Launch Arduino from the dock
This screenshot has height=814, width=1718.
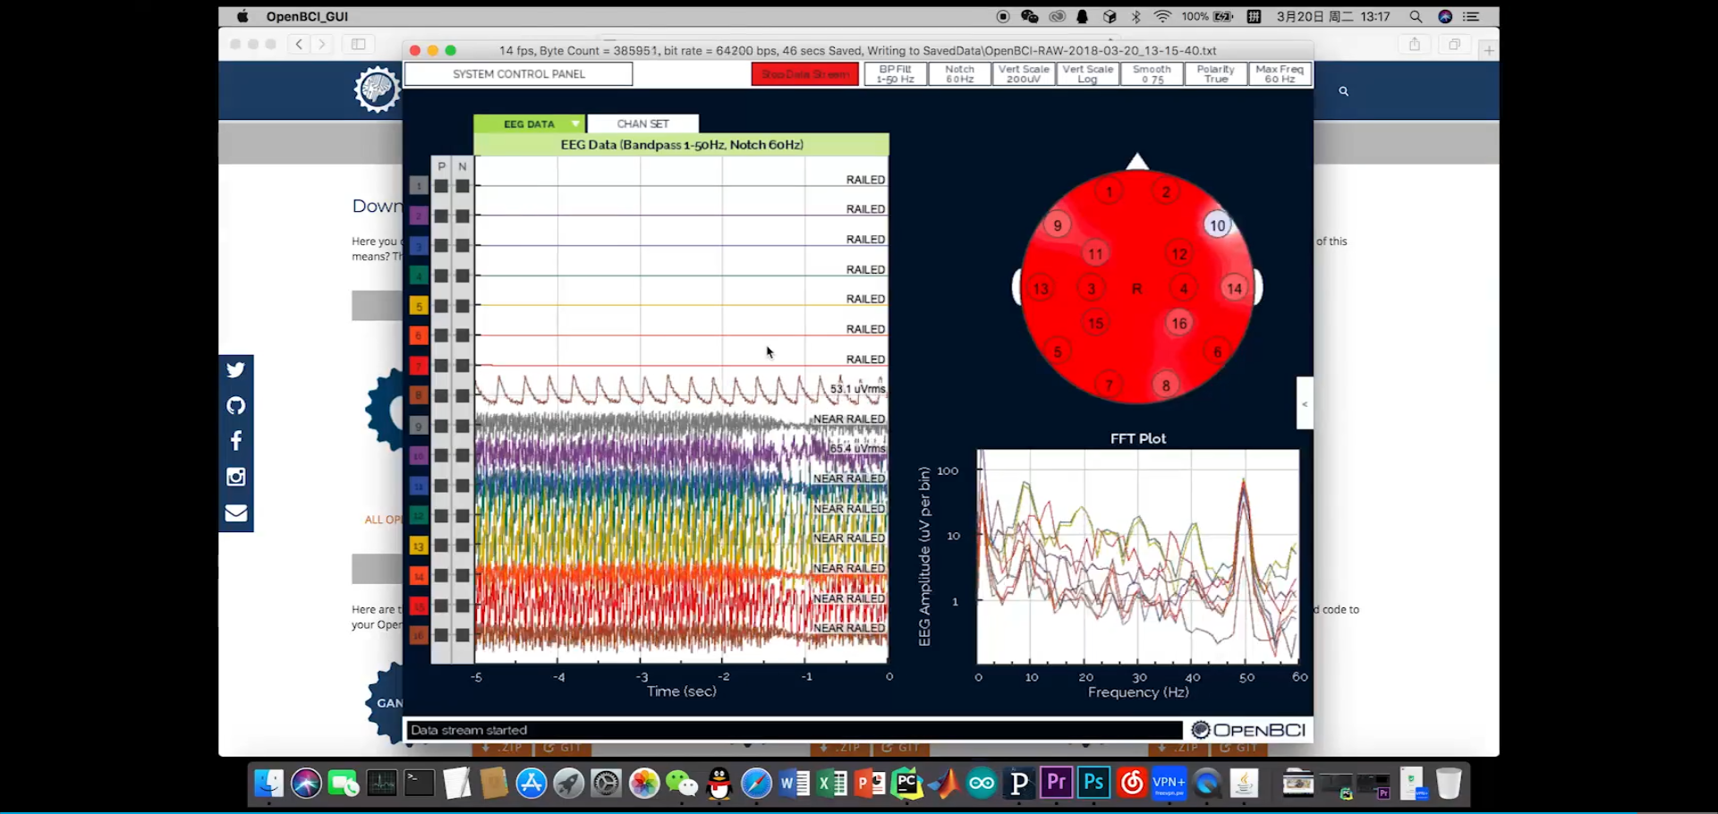pos(982,784)
